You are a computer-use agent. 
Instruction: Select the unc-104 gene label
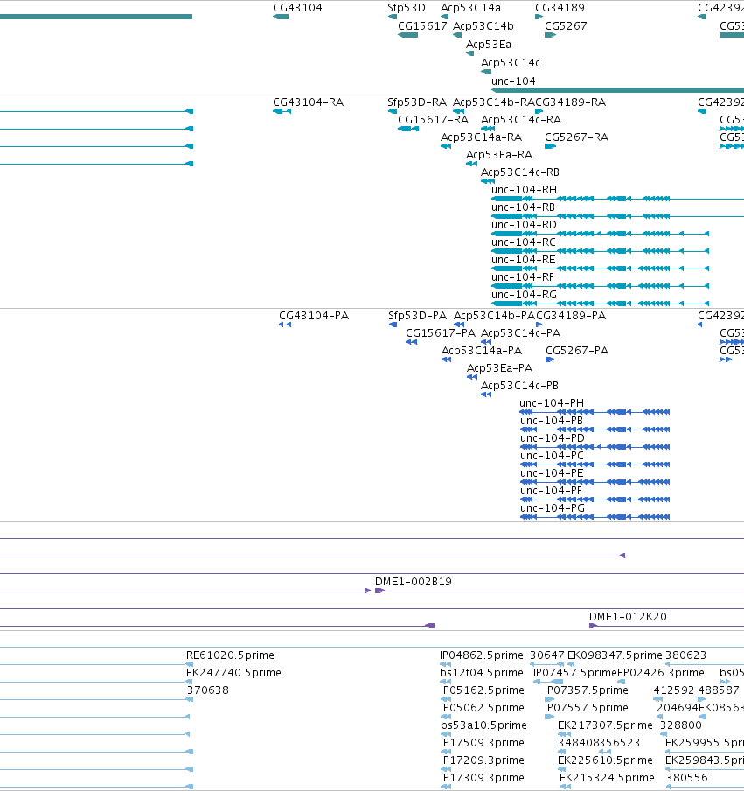(513, 80)
